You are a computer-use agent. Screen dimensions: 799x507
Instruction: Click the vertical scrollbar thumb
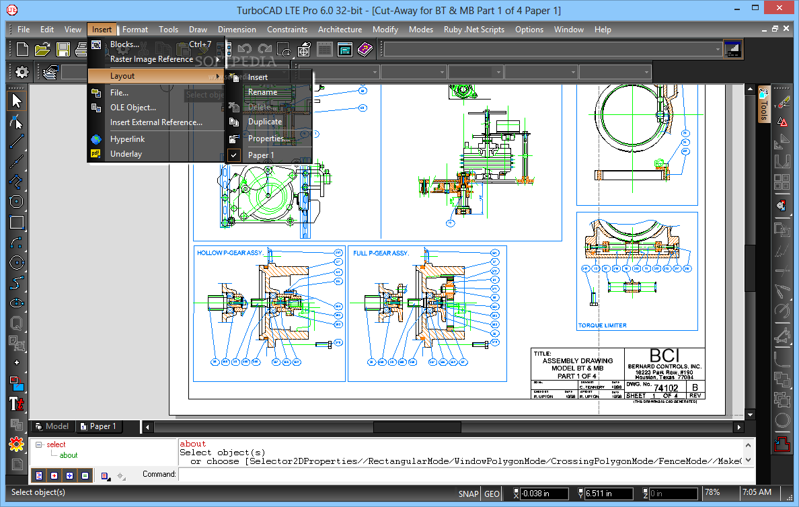click(x=750, y=268)
